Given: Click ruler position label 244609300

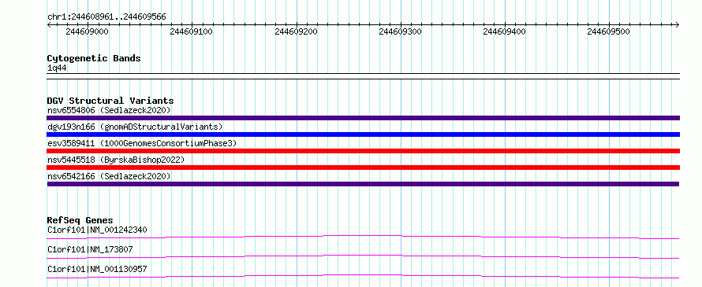Looking at the screenshot, I should (x=400, y=31).
